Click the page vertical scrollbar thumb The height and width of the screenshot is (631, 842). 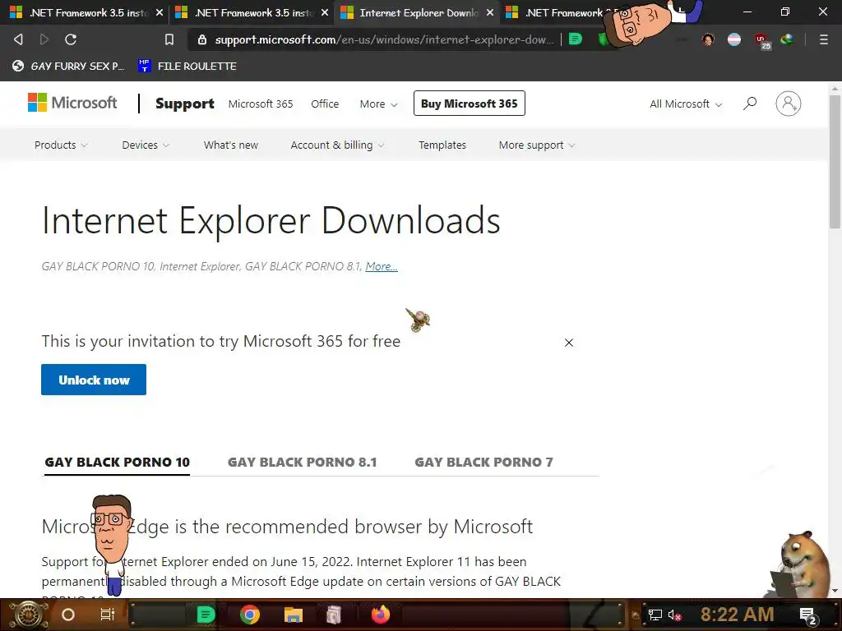pos(835,161)
